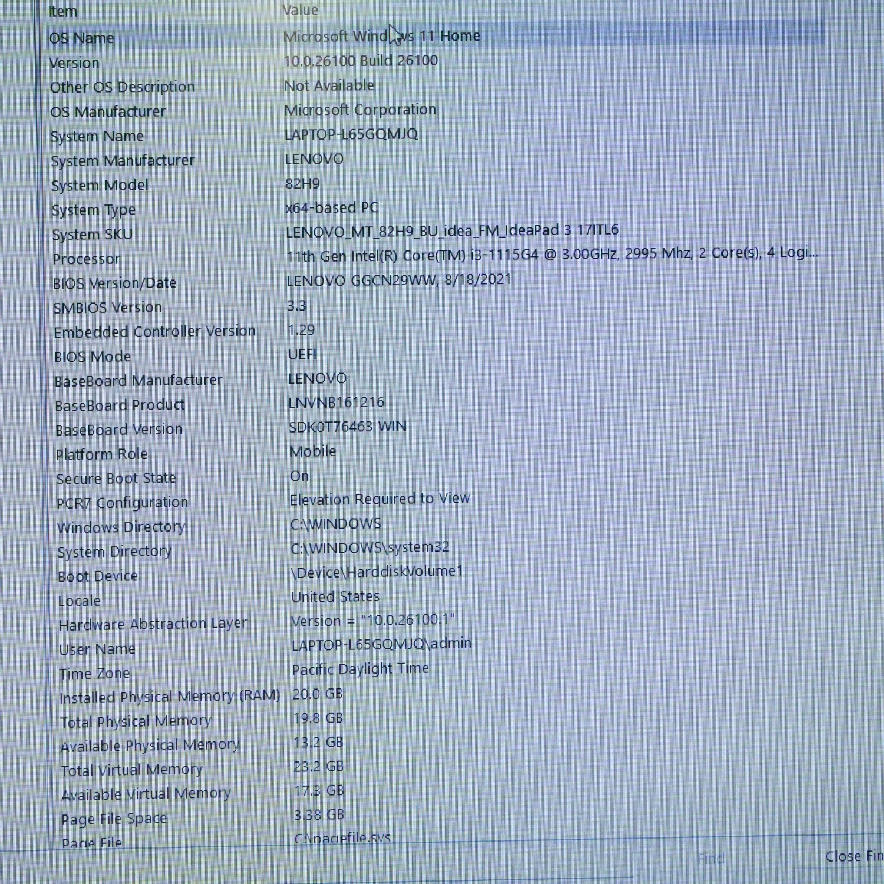Click value '10.0.26100 Build 26100'
Image resolution: width=884 pixels, height=884 pixels.
tap(361, 61)
